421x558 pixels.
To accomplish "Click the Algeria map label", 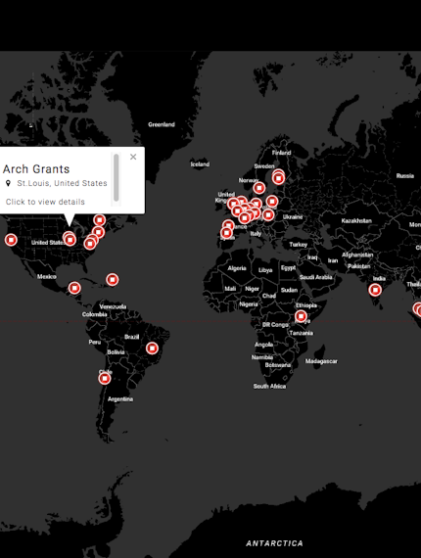I will coord(237,268).
